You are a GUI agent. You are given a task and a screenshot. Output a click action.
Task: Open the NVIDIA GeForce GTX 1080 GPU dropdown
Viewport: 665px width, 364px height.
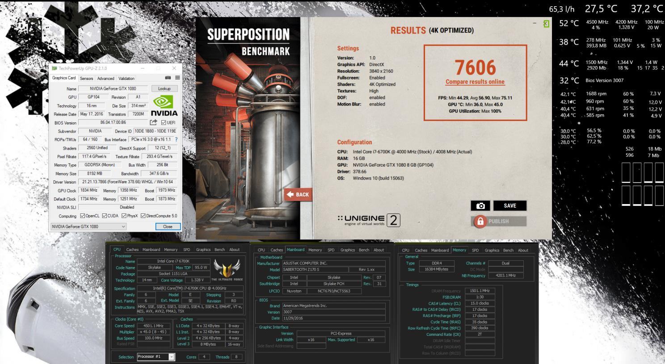88,226
